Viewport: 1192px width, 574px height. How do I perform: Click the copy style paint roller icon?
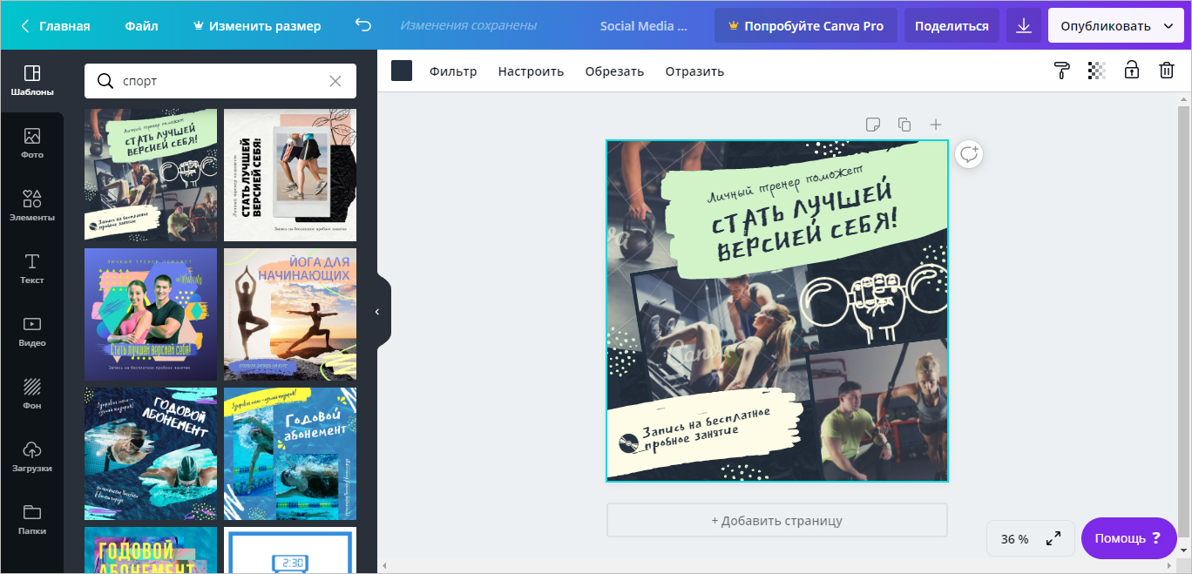pyautogui.click(x=1061, y=71)
